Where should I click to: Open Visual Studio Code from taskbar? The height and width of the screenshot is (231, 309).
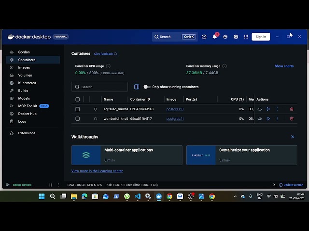coord(138,196)
